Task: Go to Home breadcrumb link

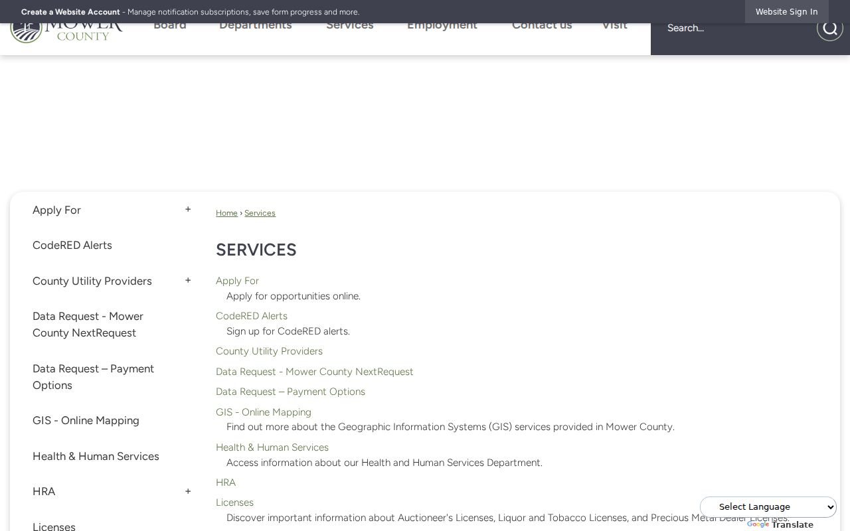Action: coord(226,213)
